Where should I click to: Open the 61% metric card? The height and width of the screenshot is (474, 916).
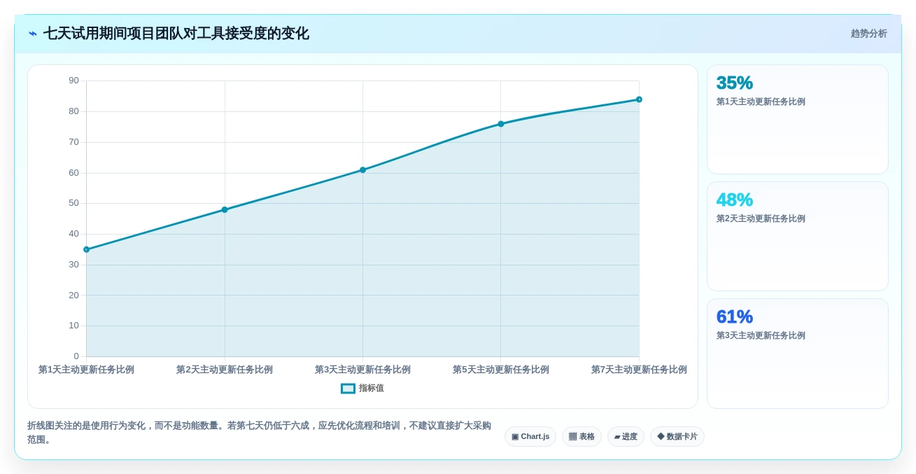pos(798,354)
